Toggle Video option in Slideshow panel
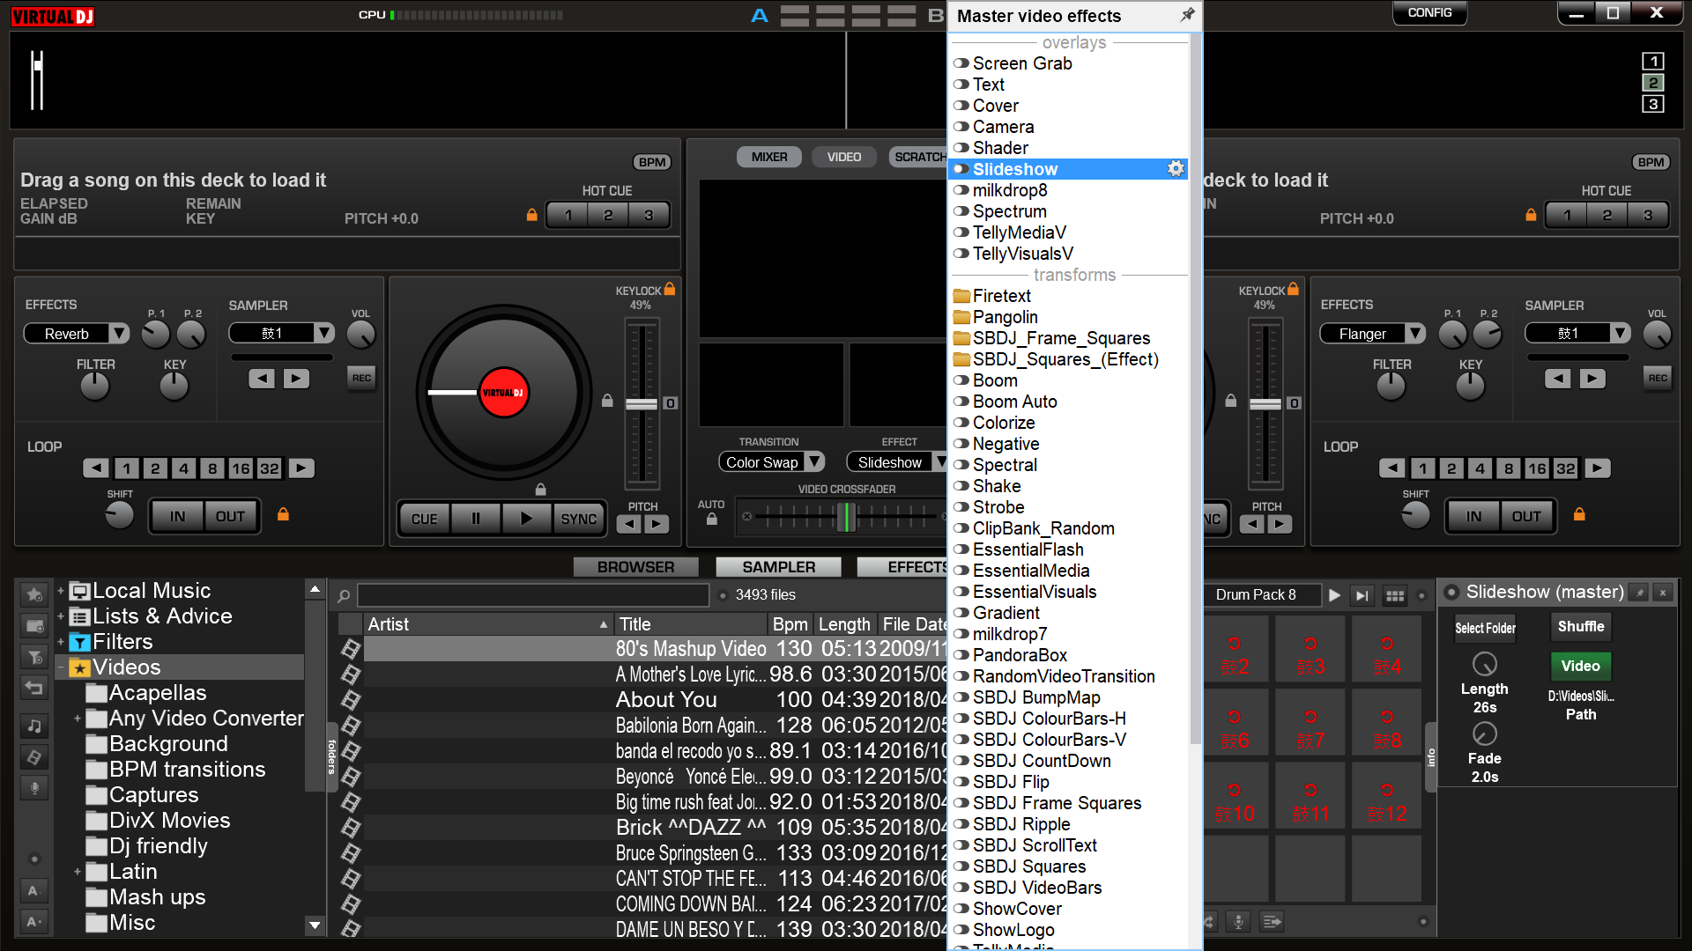 pos(1581,666)
